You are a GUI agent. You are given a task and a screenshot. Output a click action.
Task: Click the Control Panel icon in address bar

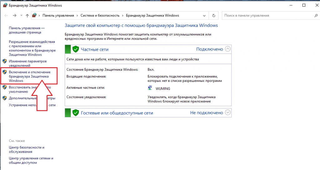click(34, 15)
